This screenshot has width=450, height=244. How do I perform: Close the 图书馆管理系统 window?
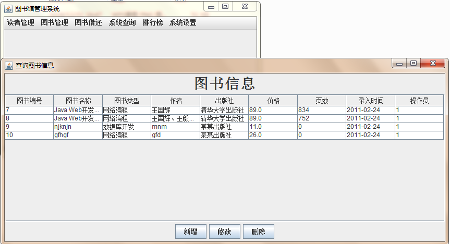point(245,7)
